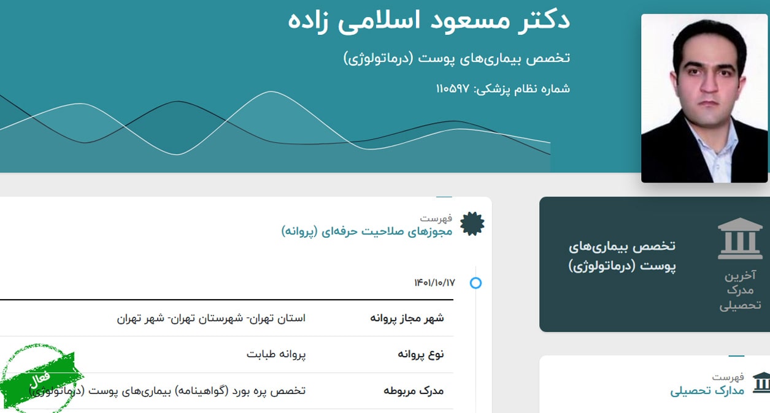Click the آخرین مدرک تحصیلی label

(740, 290)
